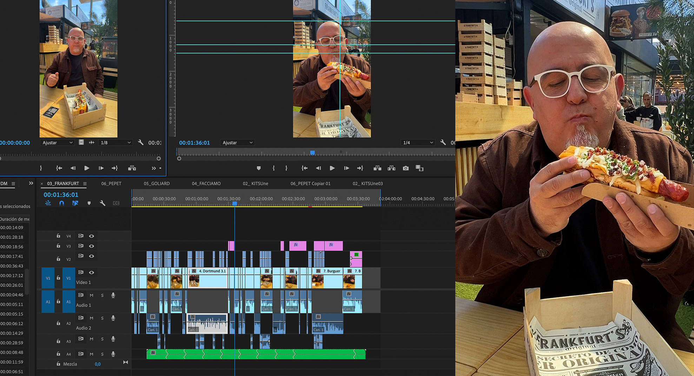Click Go to In point in Program monitor
Viewport: 694px width, 376px height.
304,168
